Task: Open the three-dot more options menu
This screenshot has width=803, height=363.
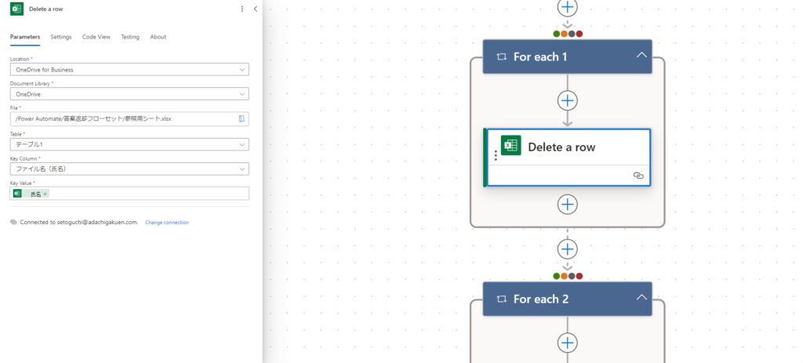Action: [242, 9]
